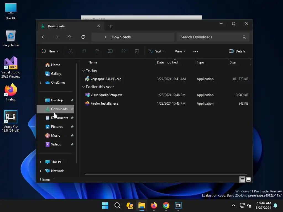Click the horizontal scrollbar in file list
Viewport: 283px width, 212px height.
point(166,174)
